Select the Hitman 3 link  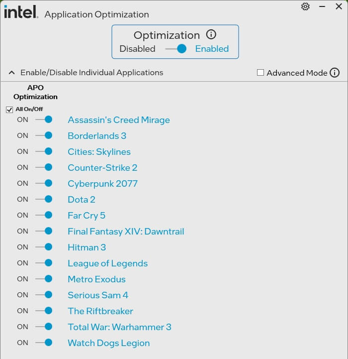87,247
